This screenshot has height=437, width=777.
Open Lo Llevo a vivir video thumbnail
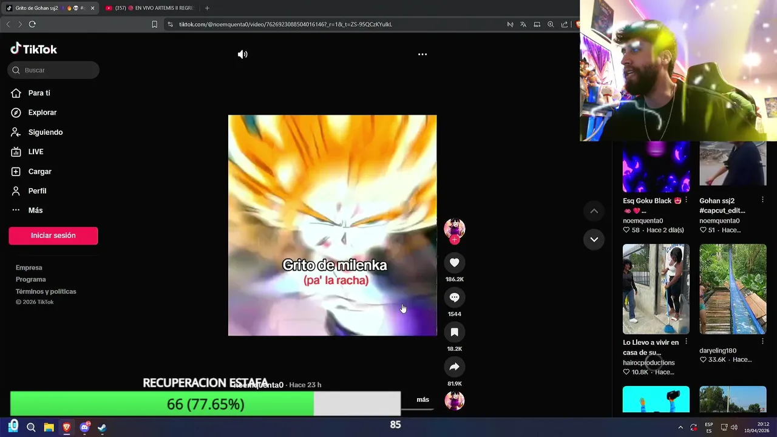pos(656,289)
